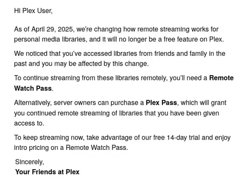
Task: Click the "Sincerely," closing line
Action: [x=30, y=162]
